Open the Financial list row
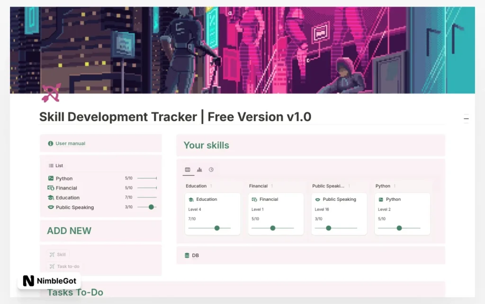 coord(102,188)
